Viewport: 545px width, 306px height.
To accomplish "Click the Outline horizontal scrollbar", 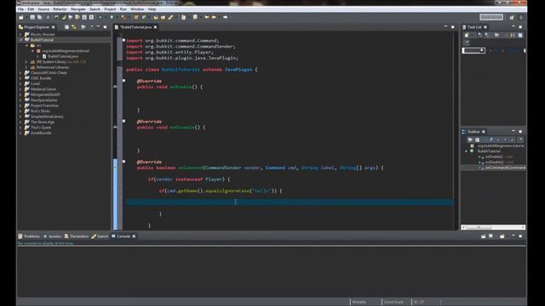I will 493,228.
